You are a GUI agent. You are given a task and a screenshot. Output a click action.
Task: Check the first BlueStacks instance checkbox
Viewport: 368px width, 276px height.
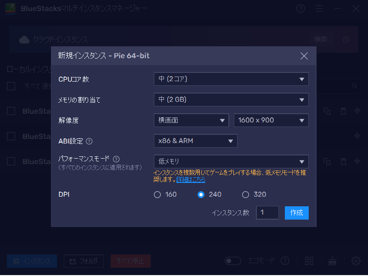click(11, 111)
